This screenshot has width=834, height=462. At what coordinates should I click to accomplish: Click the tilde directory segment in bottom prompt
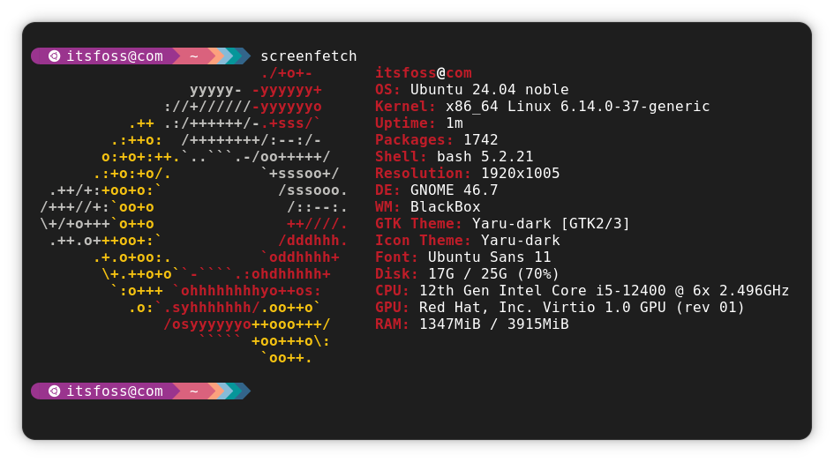[193, 391]
